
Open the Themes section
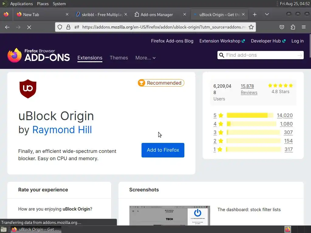click(x=119, y=58)
